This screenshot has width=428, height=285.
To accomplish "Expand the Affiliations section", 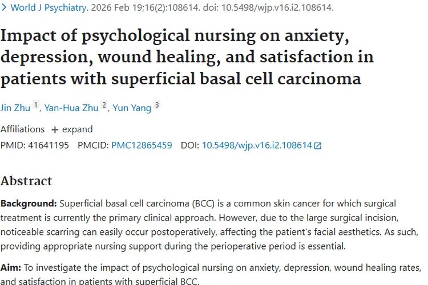I will pos(77,129).
